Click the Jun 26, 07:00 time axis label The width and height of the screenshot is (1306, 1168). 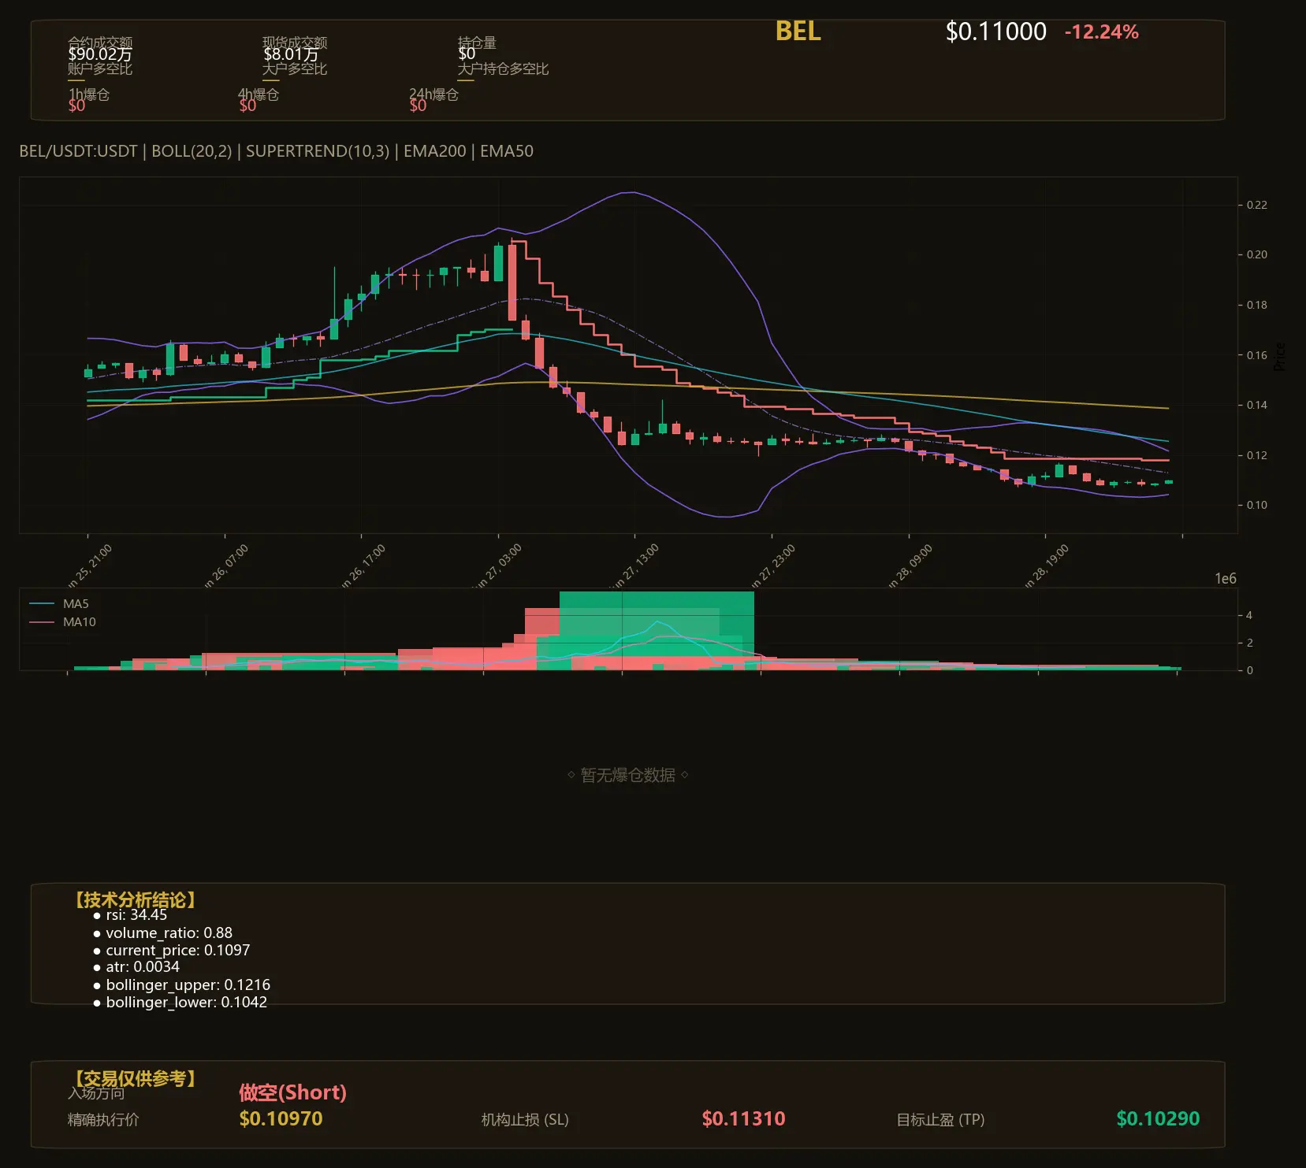(x=225, y=565)
